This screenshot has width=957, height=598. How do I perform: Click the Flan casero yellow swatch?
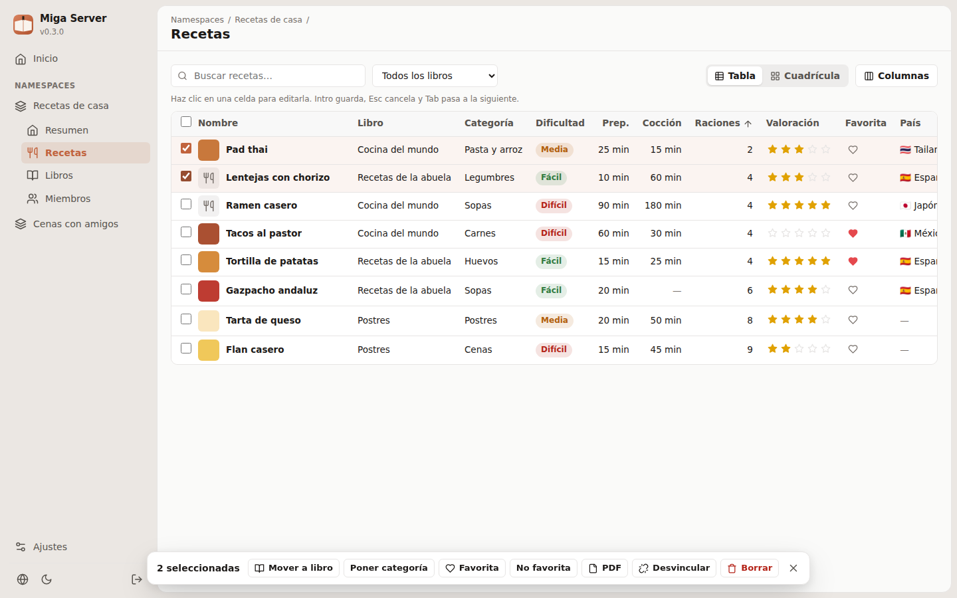click(209, 350)
